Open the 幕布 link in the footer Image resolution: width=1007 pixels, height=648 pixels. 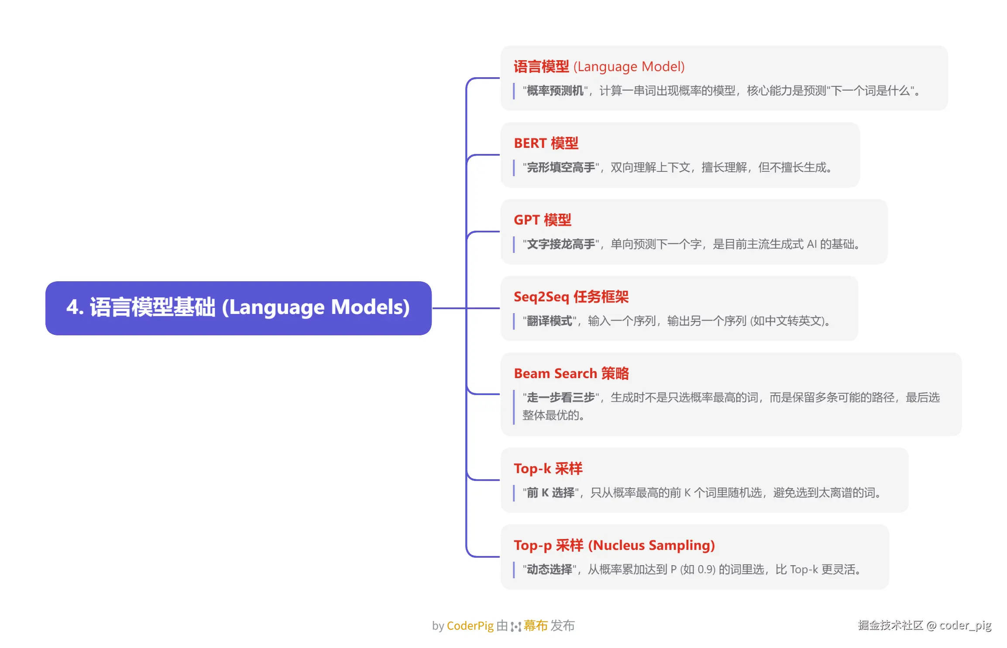(x=536, y=626)
